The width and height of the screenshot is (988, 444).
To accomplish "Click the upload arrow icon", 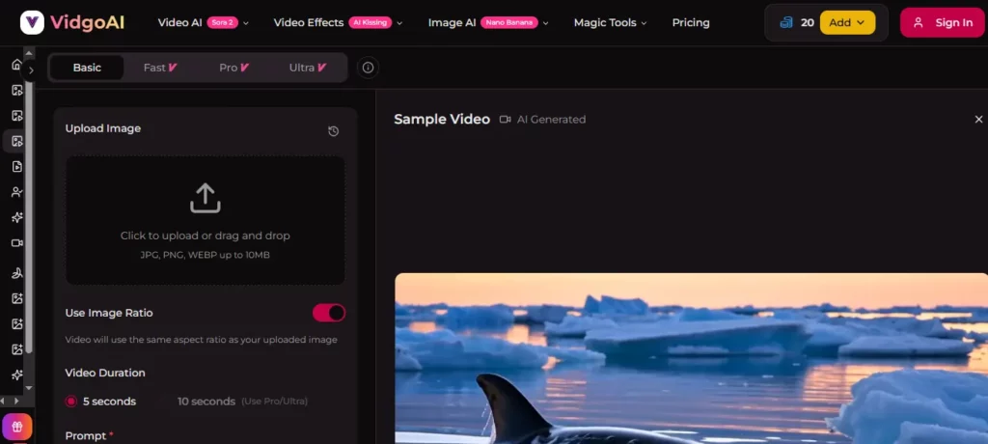I will click(206, 198).
